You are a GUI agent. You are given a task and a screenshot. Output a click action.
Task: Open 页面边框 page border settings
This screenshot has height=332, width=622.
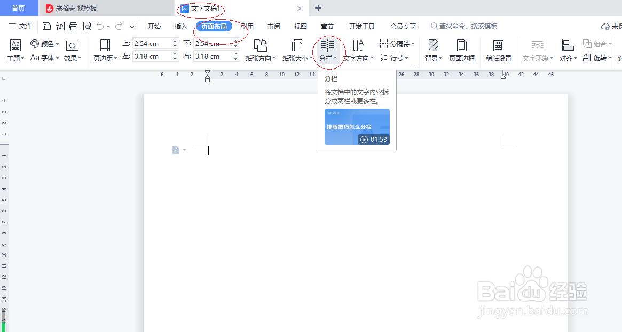pyautogui.click(x=461, y=51)
